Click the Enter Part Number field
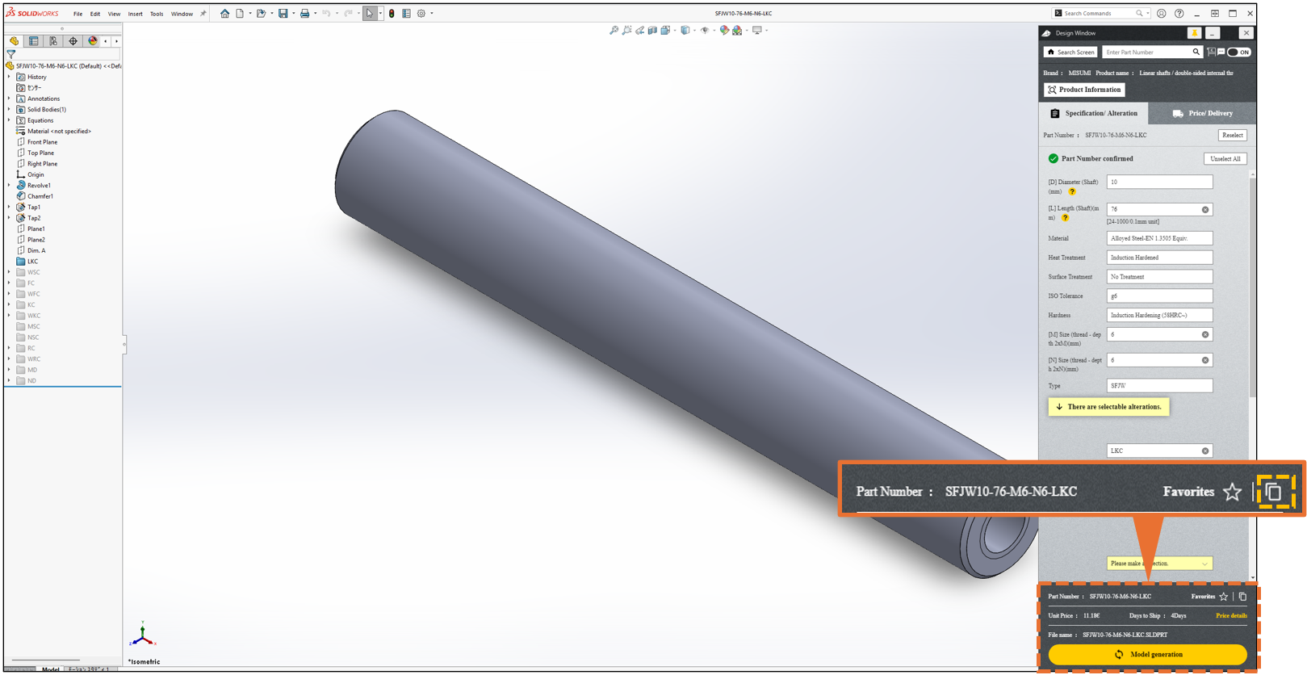 coord(1146,52)
